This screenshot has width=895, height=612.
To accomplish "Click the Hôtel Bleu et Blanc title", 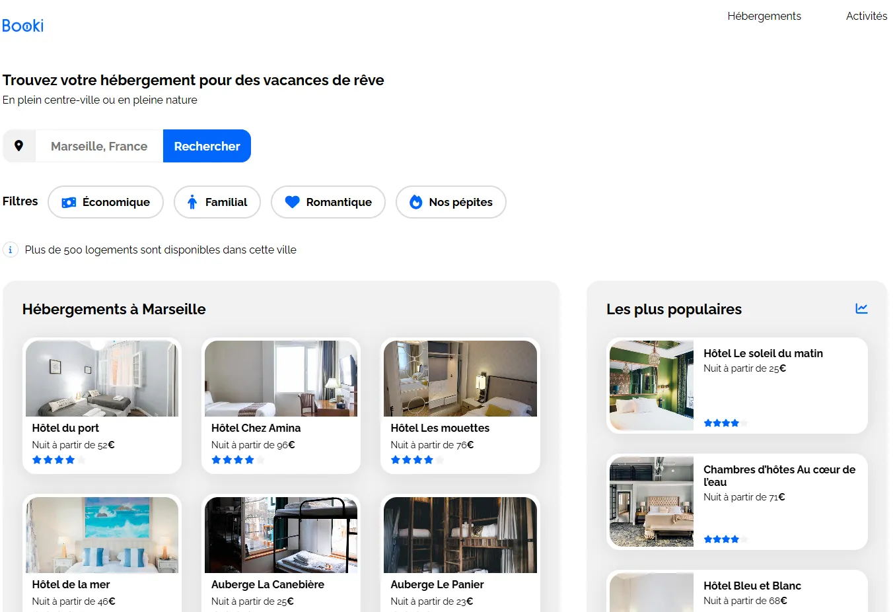I will click(x=752, y=586).
